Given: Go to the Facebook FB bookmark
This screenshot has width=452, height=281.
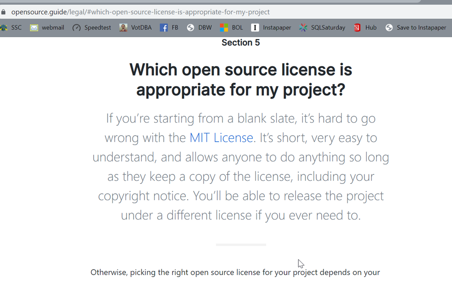Looking at the screenshot, I should coord(169,27).
